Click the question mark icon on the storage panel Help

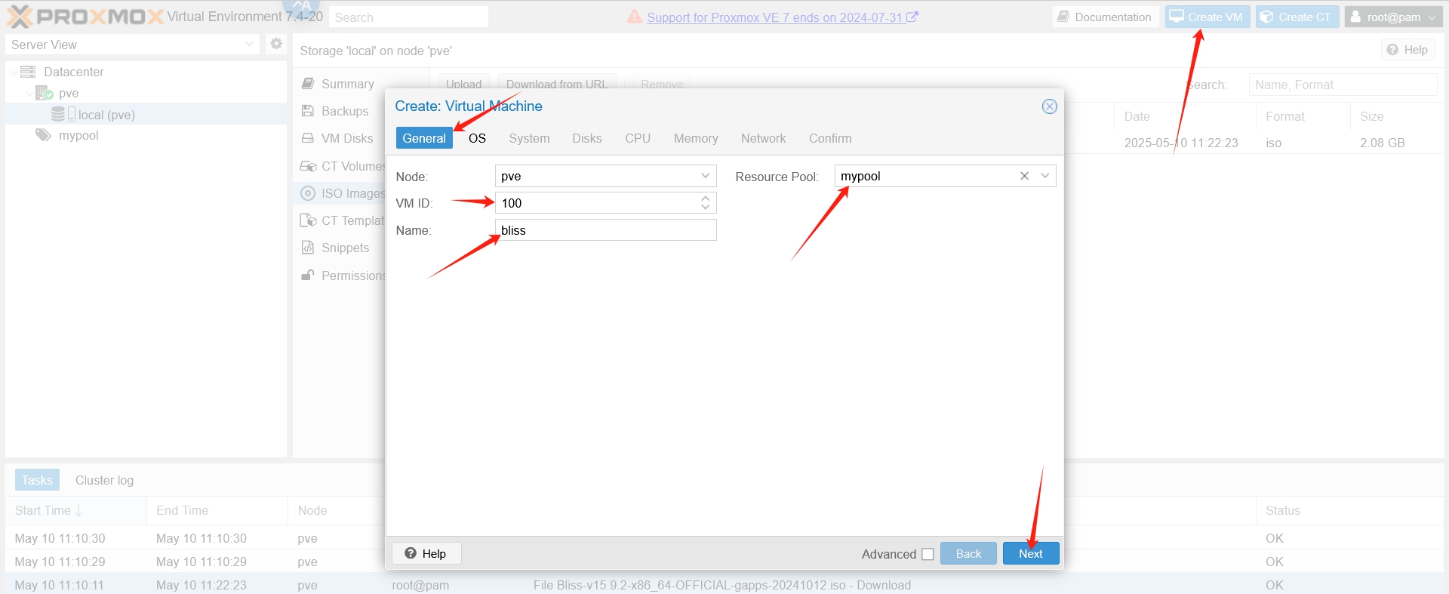coord(1392,50)
